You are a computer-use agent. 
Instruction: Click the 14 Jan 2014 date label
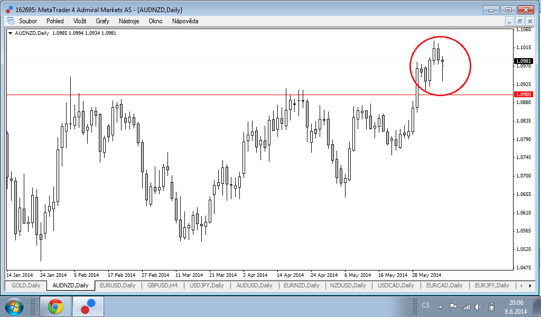tap(20, 275)
